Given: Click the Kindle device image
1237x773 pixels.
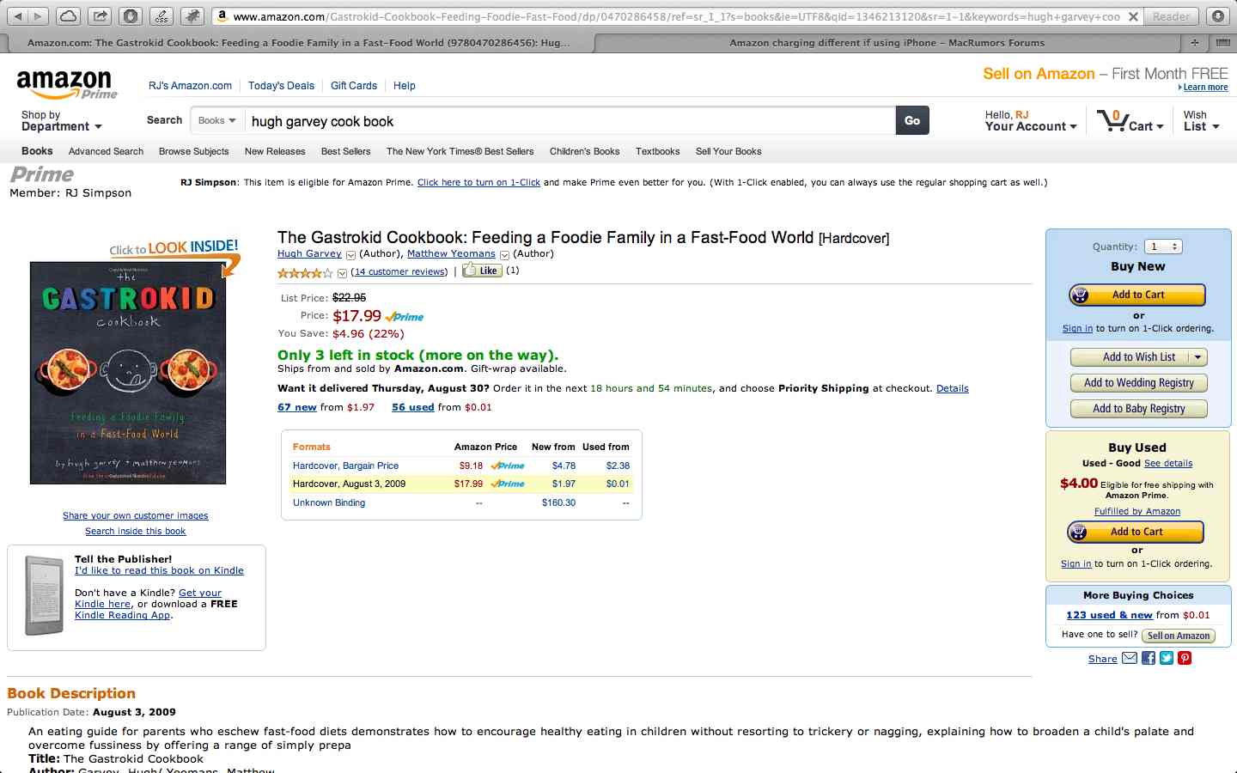Looking at the screenshot, I should (45, 595).
